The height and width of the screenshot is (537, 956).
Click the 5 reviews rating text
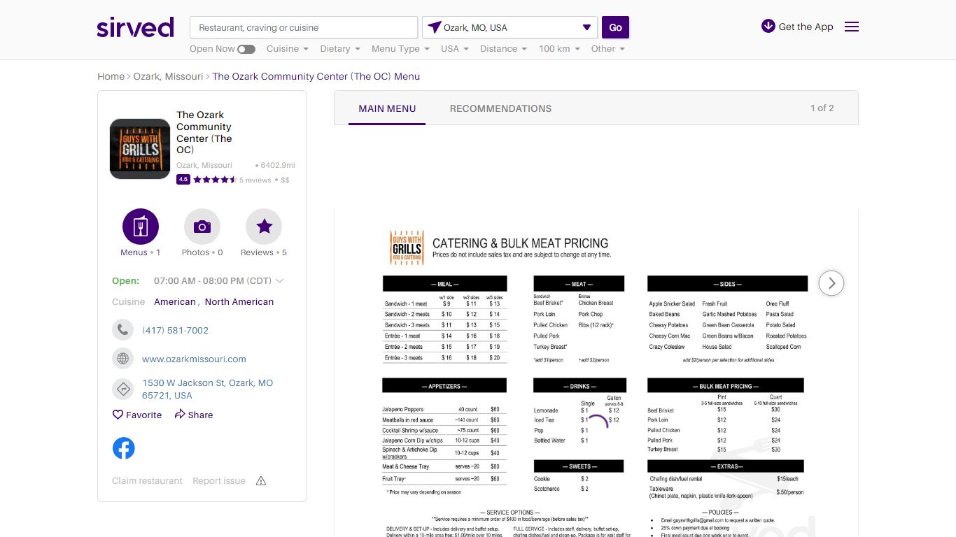tap(255, 180)
